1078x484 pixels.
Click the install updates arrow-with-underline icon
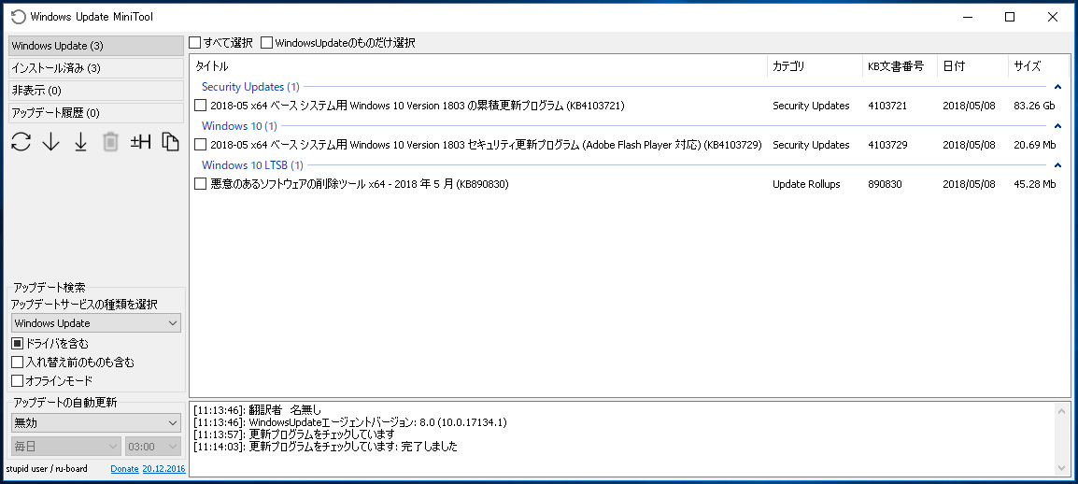[81, 142]
